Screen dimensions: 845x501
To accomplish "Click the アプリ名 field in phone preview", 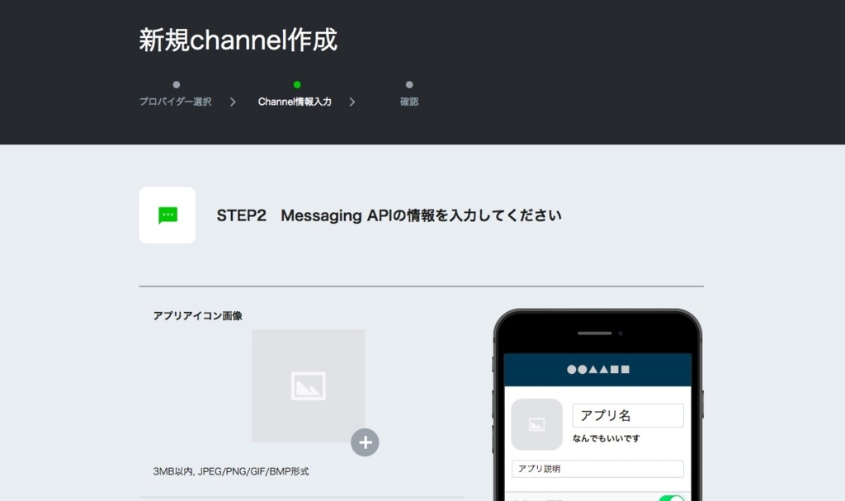I will pos(628,415).
